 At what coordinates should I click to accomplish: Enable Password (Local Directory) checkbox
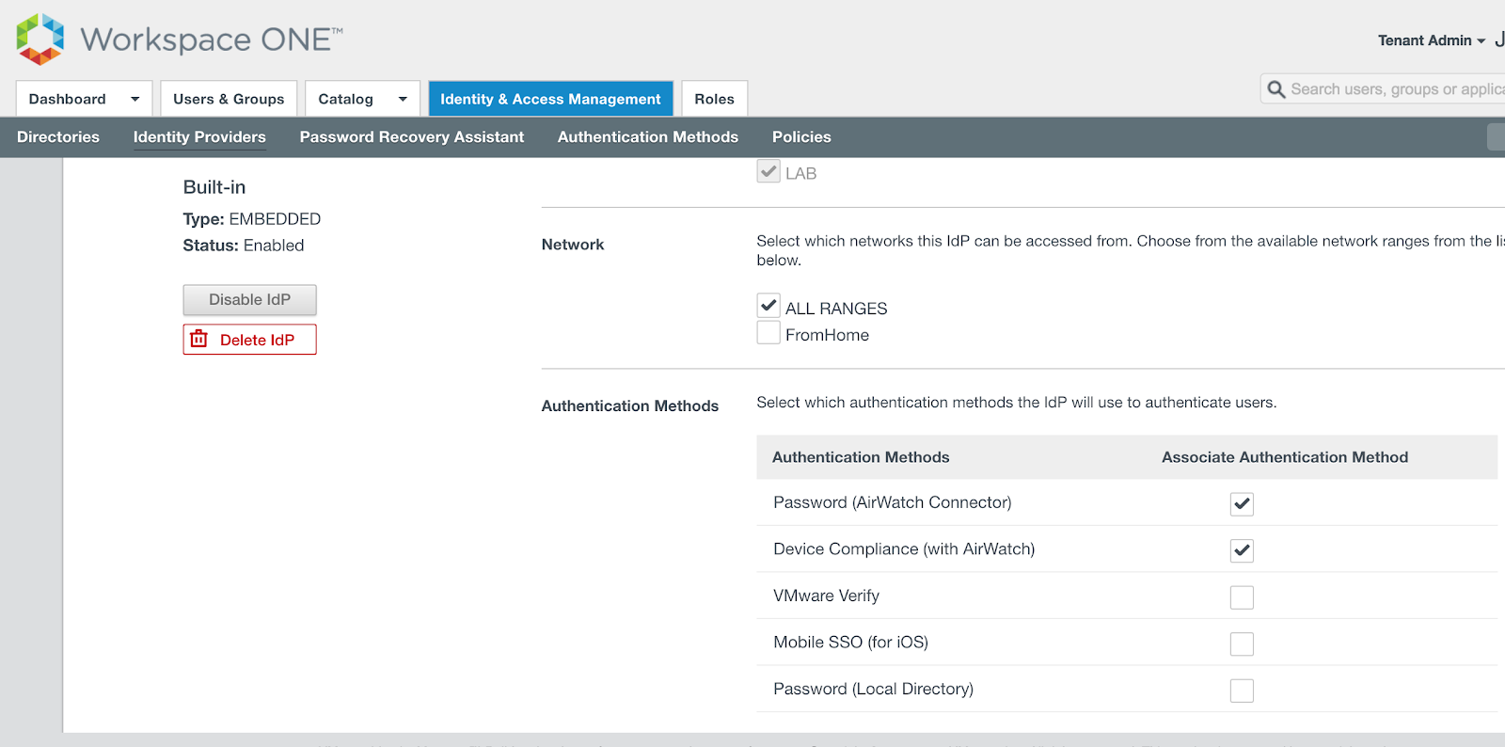[1242, 691]
